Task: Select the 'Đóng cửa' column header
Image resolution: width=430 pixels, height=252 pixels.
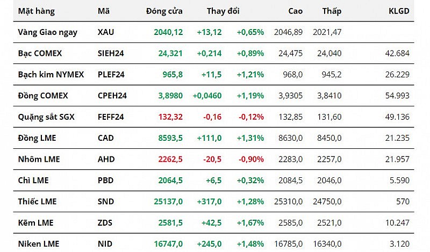Action: [x=164, y=11]
